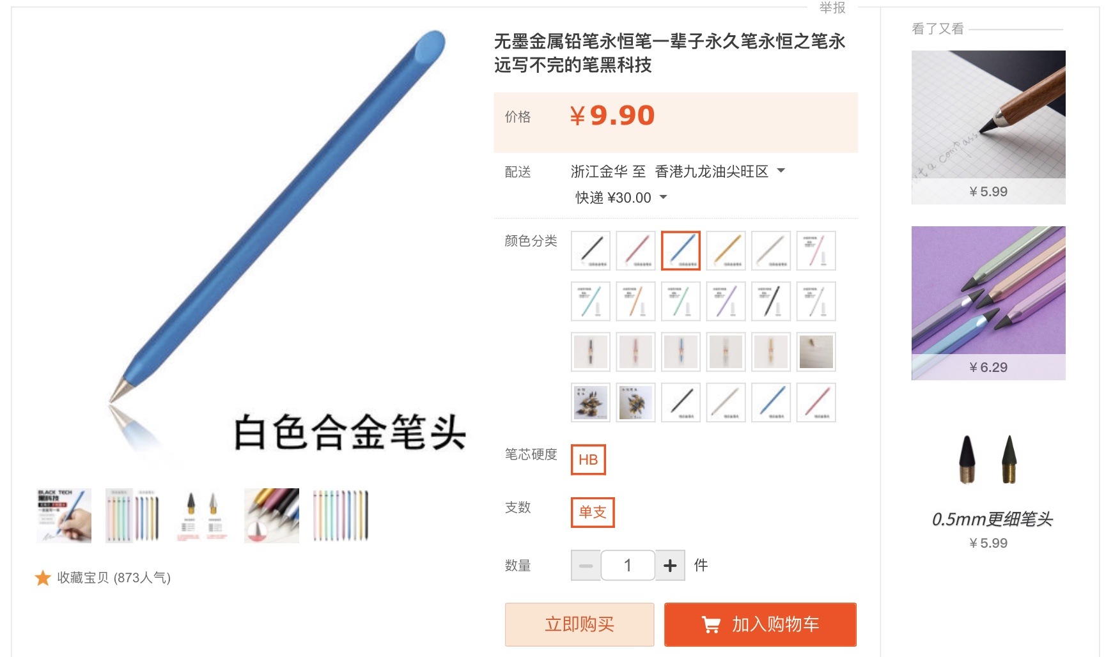Expand the delivery destination dropdown arrow
Image resolution: width=1113 pixels, height=657 pixels.
(x=781, y=171)
